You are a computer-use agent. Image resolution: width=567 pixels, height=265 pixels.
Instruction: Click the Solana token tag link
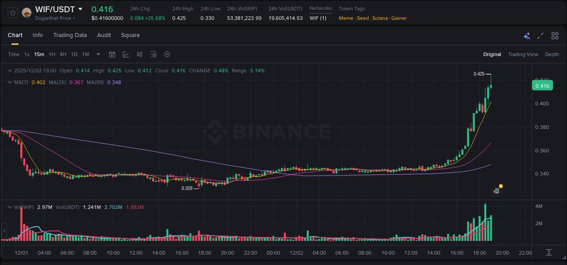click(380, 18)
